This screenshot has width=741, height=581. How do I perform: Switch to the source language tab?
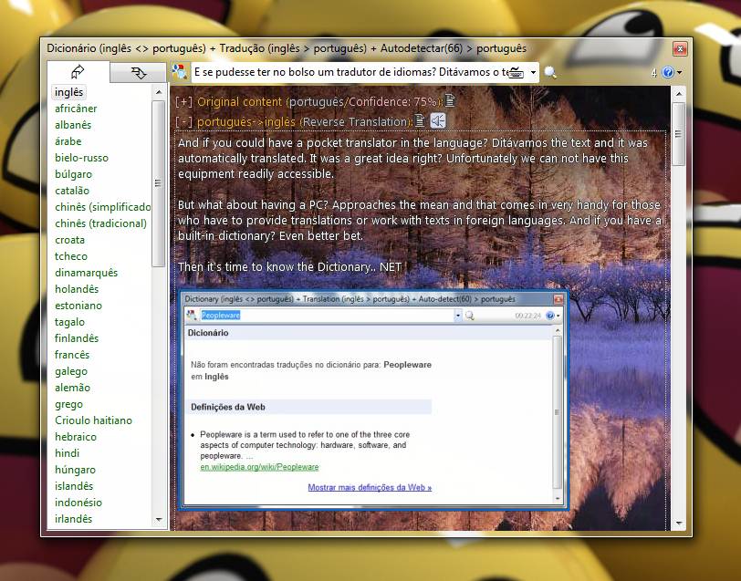[78, 72]
